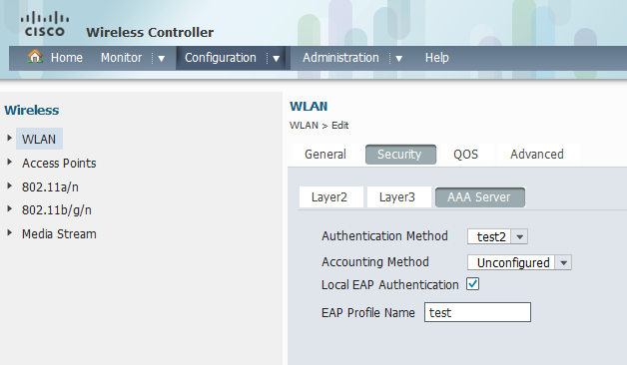
Task: Click the WLAN page heading
Action: pos(309,107)
